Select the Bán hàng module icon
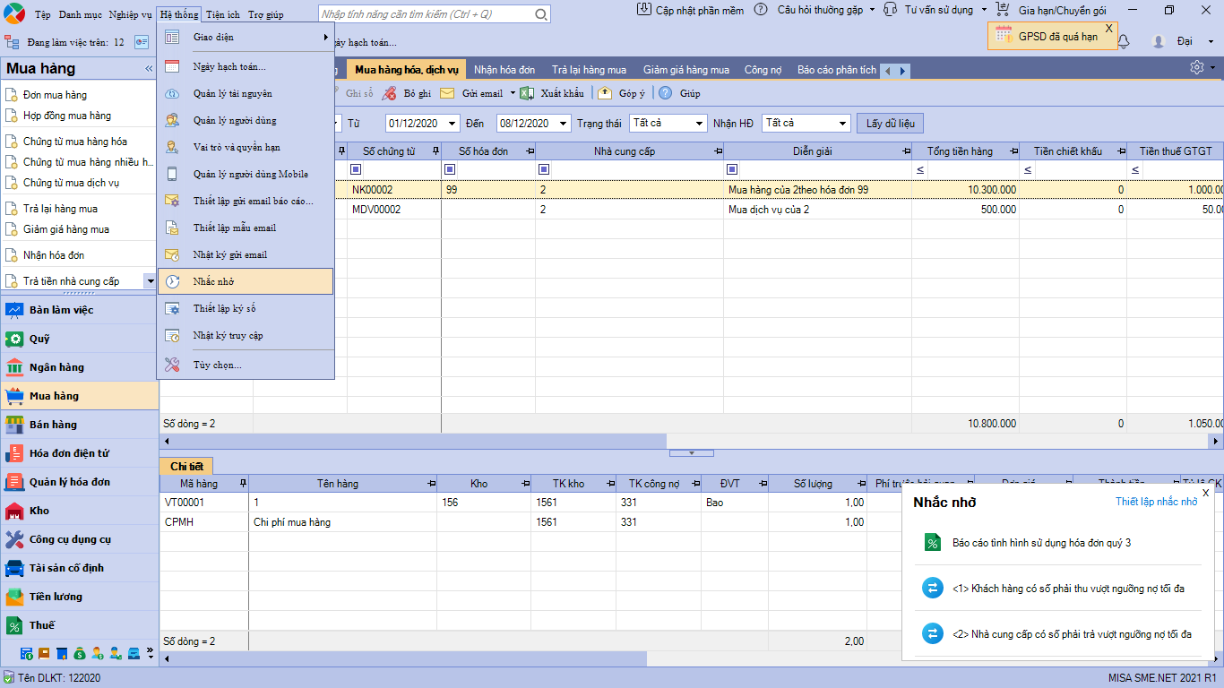This screenshot has width=1224, height=688. (14, 425)
